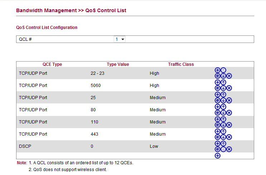The width and height of the screenshot is (266, 175).
Task: Delete the port 80 Medium entry
Action: 229,113
